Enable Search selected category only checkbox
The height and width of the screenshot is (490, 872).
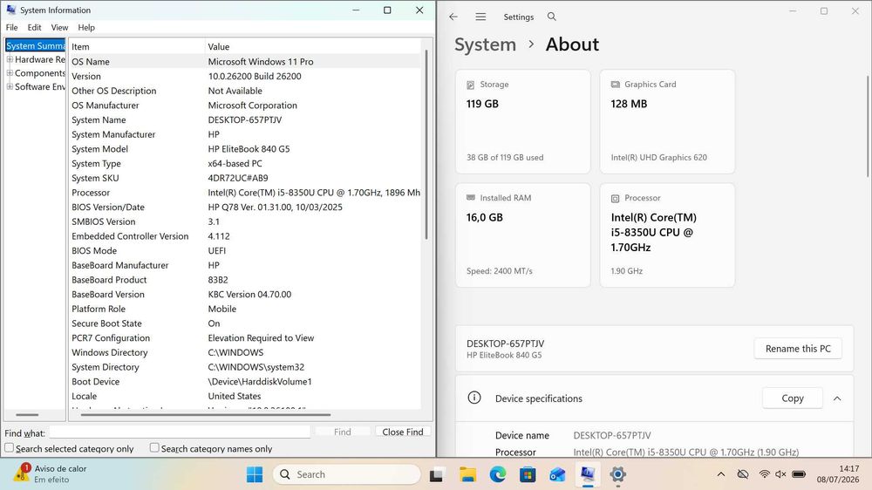(x=9, y=448)
